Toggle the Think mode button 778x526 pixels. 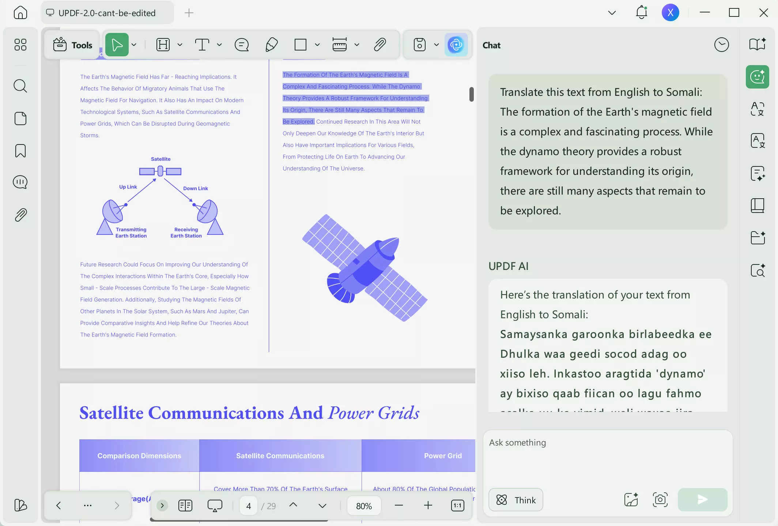pyautogui.click(x=516, y=500)
